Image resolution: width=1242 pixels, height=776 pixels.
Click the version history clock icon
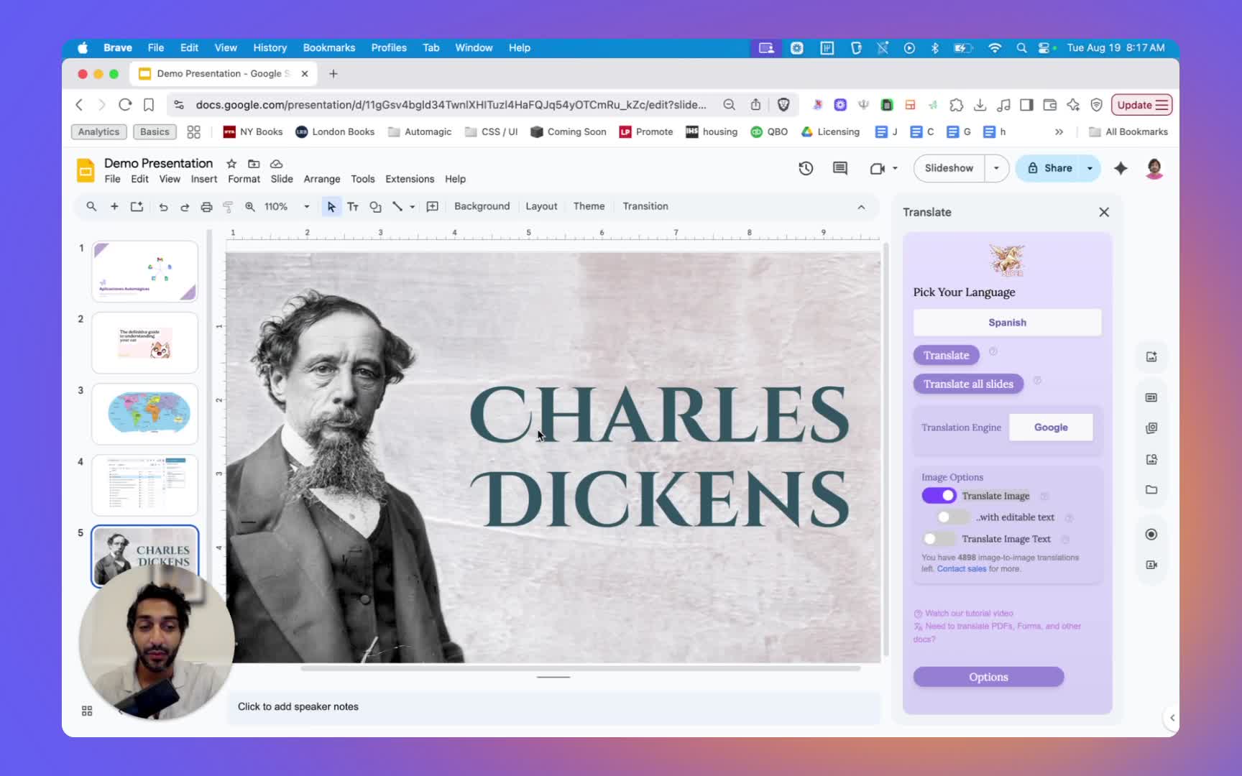click(806, 168)
